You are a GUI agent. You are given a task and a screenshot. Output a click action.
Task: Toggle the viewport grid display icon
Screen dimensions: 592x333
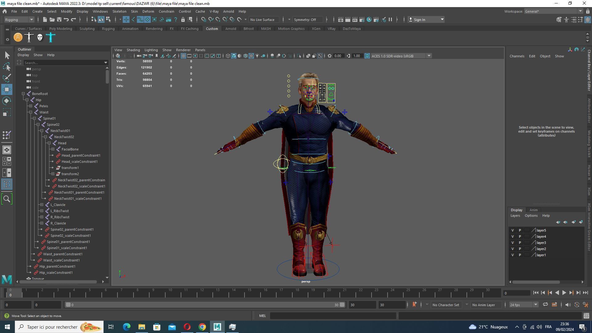point(183,56)
